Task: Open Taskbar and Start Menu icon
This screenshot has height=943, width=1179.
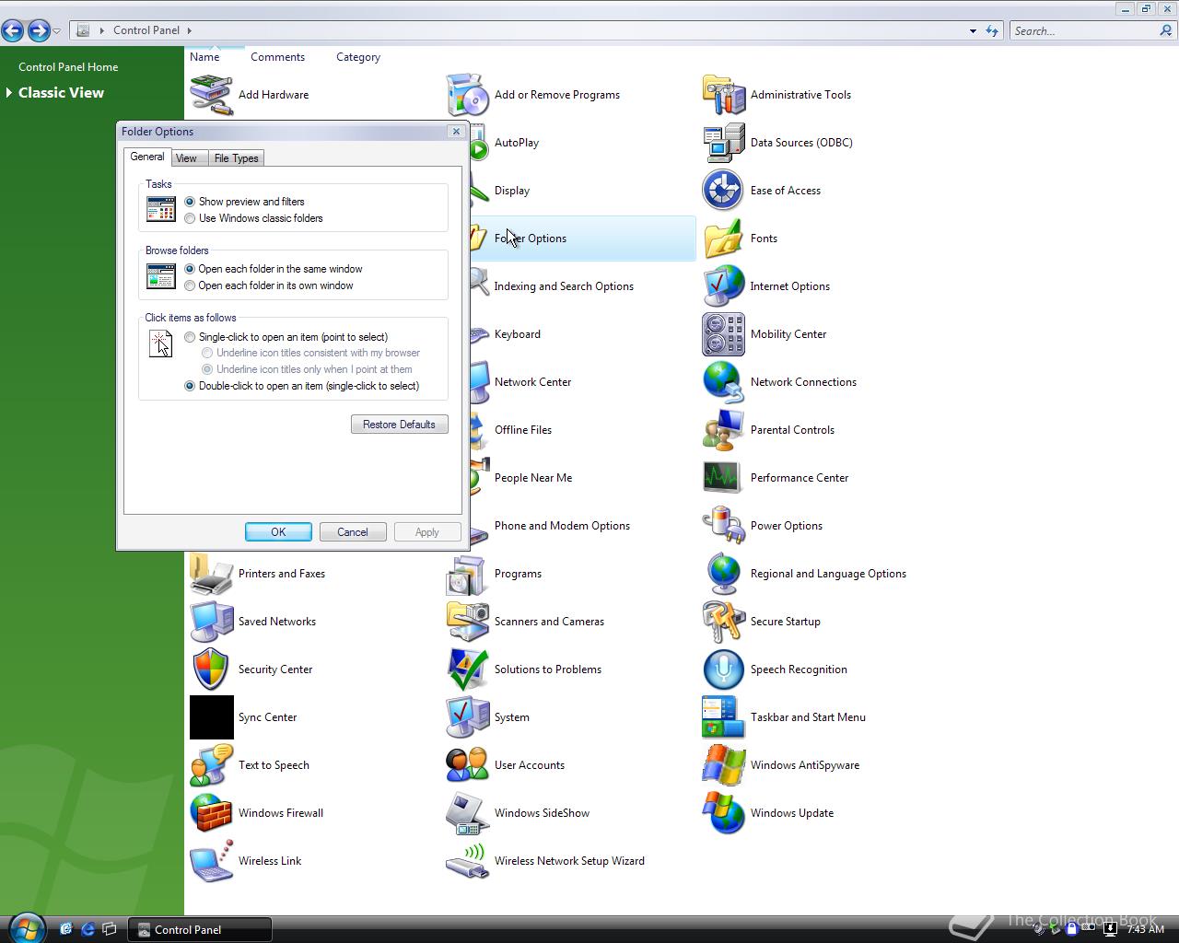Action: (x=723, y=717)
